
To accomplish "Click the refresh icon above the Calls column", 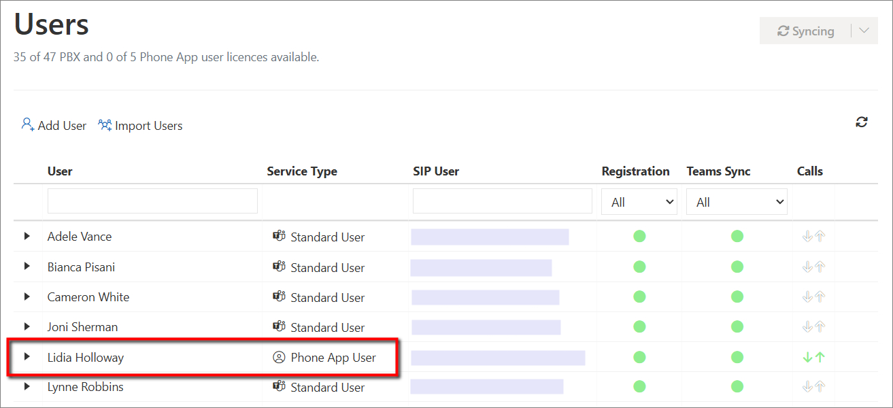I will 861,122.
